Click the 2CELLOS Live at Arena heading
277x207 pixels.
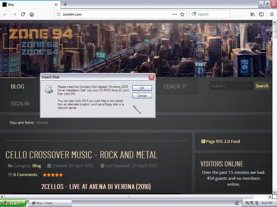96,187
